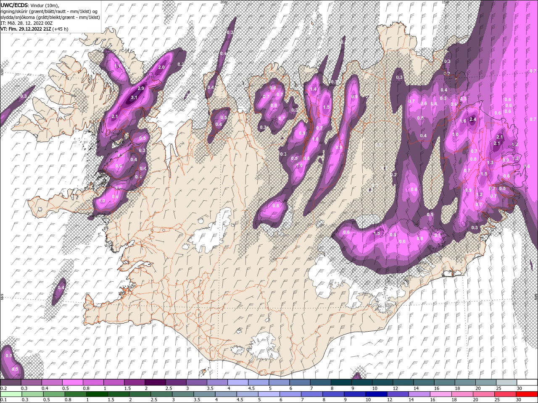Image resolution: width=538 pixels, height=403 pixels.
Task: Click the bright pink 0.5 swatch in the purple scale
Action: point(73,382)
